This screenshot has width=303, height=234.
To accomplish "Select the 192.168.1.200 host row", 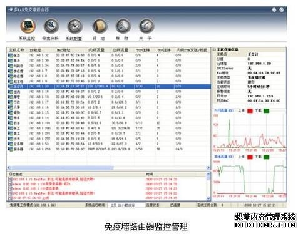I will click(108, 129).
